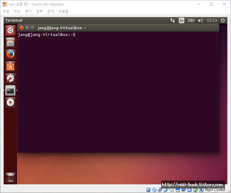The width and height of the screenshot is (231, 193).
Task: Select the Terminal launcher icon
Action: pos(10,90)
